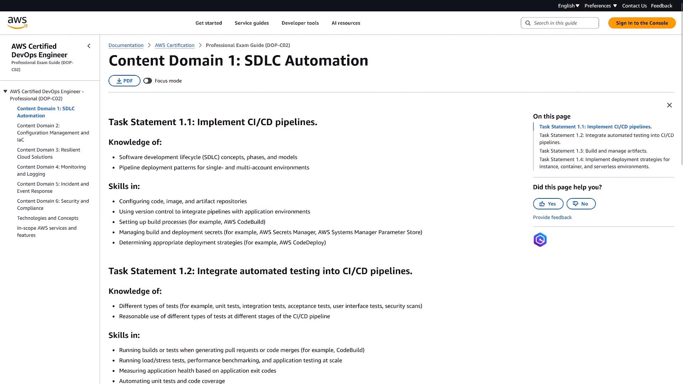Go to the AWS Certification breadcrumb
The width and height of the screenshot is (683, 384).
point(175,45)
